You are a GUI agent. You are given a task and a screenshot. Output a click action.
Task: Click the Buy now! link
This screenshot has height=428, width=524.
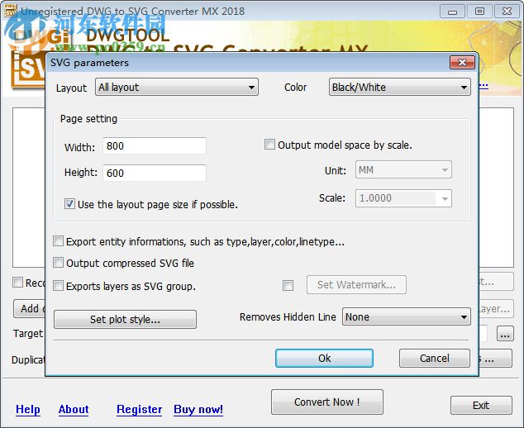click(x=198, y=409)
